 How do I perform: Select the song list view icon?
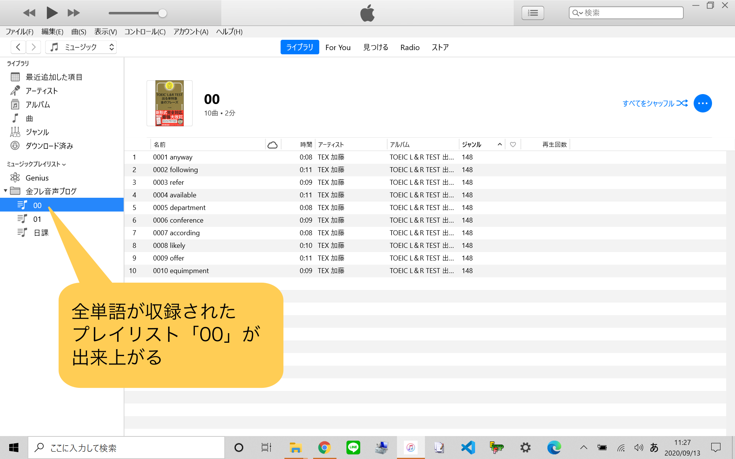click(x=532, y=13)
